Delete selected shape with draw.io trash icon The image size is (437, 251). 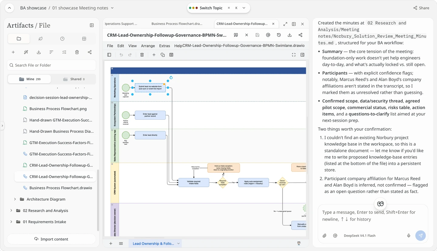point(142,55)
